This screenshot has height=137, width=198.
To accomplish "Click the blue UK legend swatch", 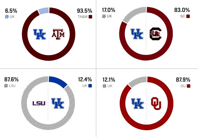I will pyautogui.click(x=90, y=86).
